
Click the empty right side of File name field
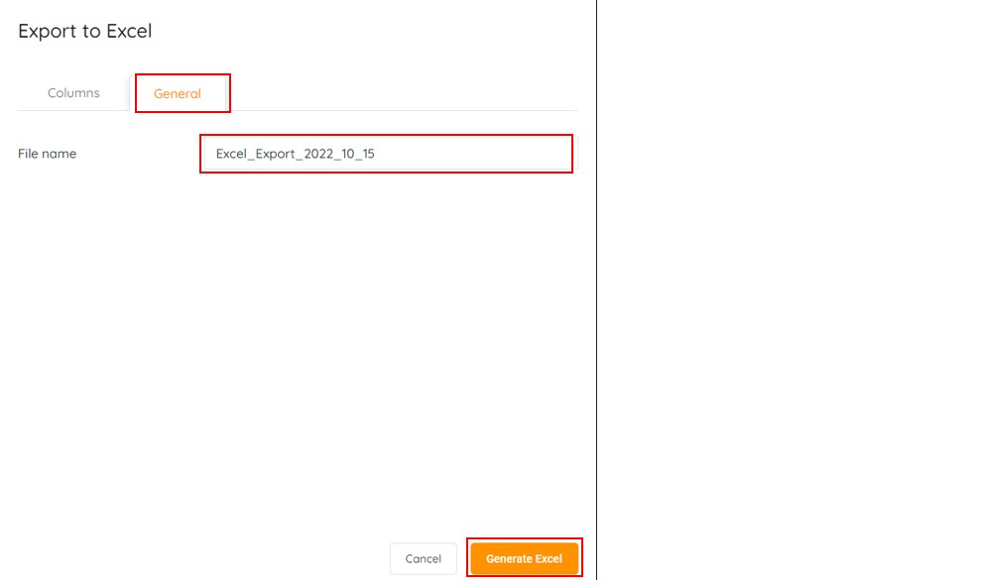496,154
